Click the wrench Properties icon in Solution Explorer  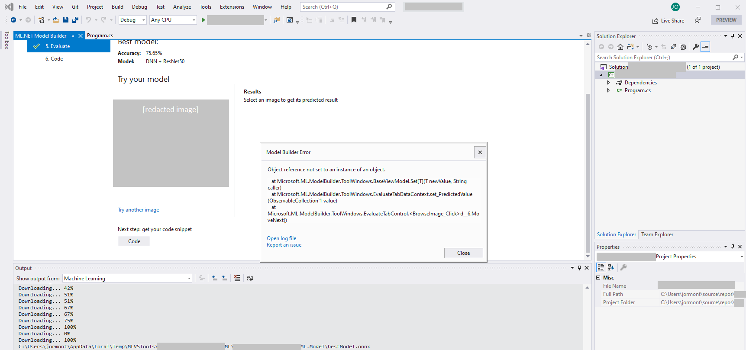pos(696,47)
